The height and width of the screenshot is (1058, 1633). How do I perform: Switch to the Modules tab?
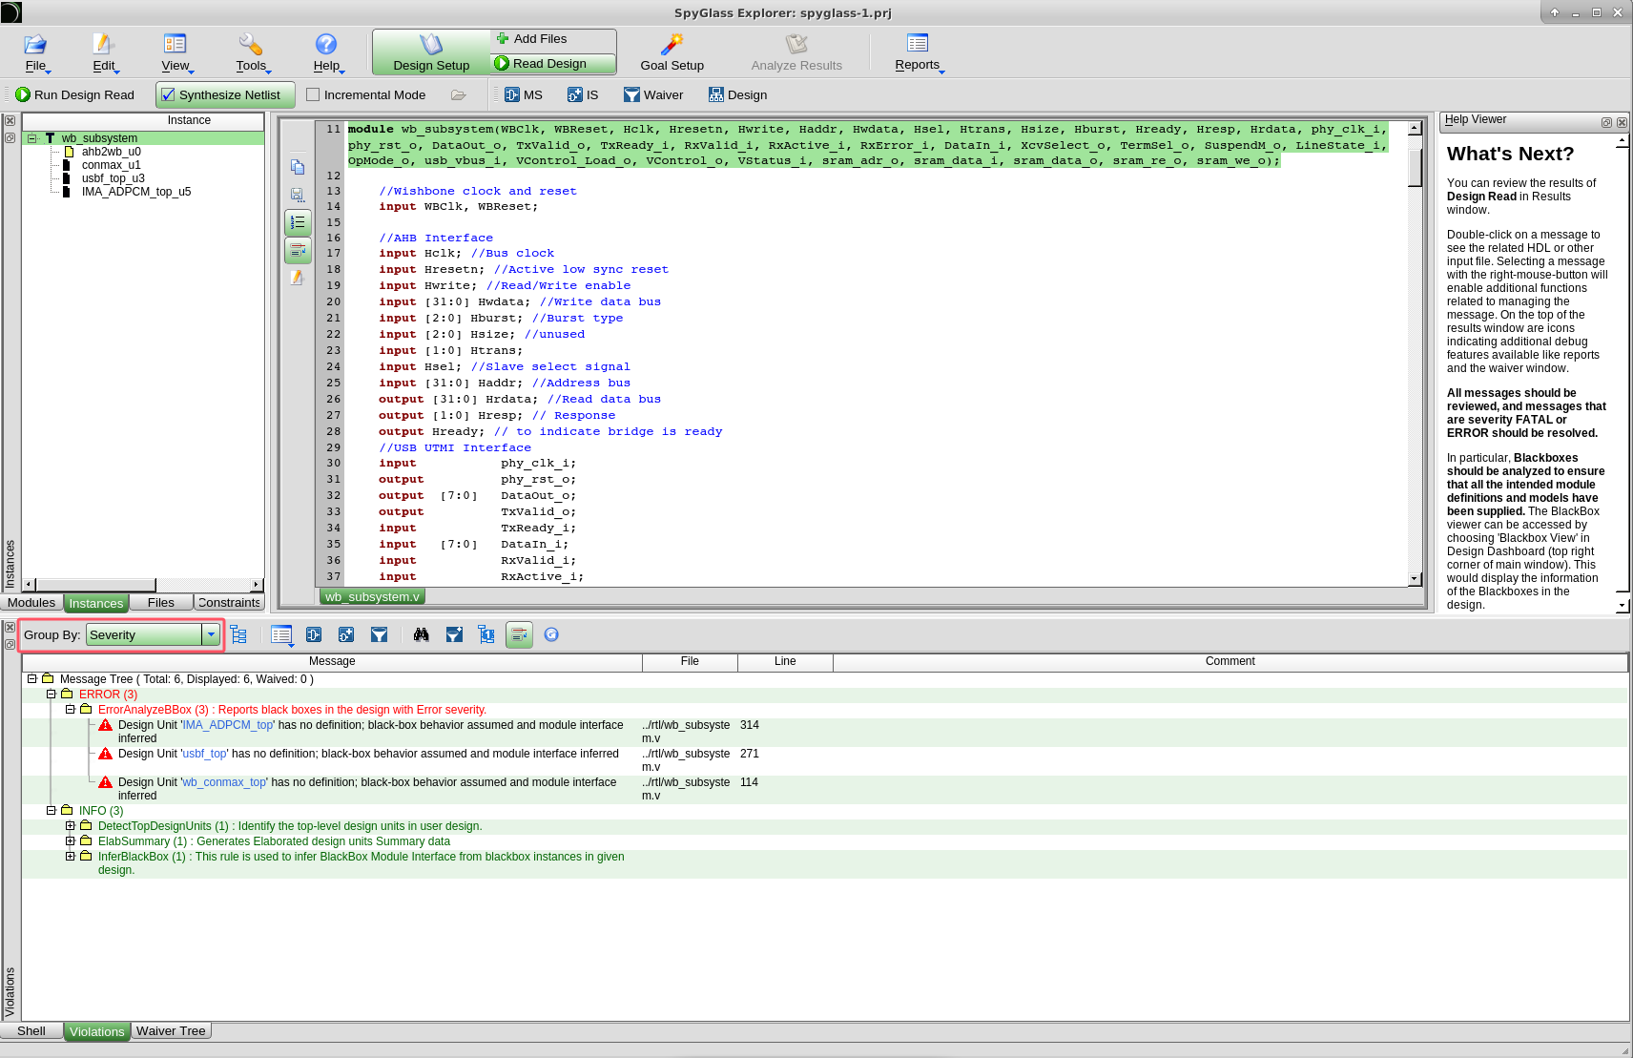pos(31,602)
